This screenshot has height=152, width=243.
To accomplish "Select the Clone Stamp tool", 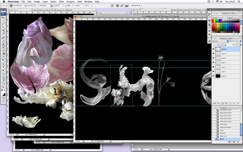I will point(3,44).
